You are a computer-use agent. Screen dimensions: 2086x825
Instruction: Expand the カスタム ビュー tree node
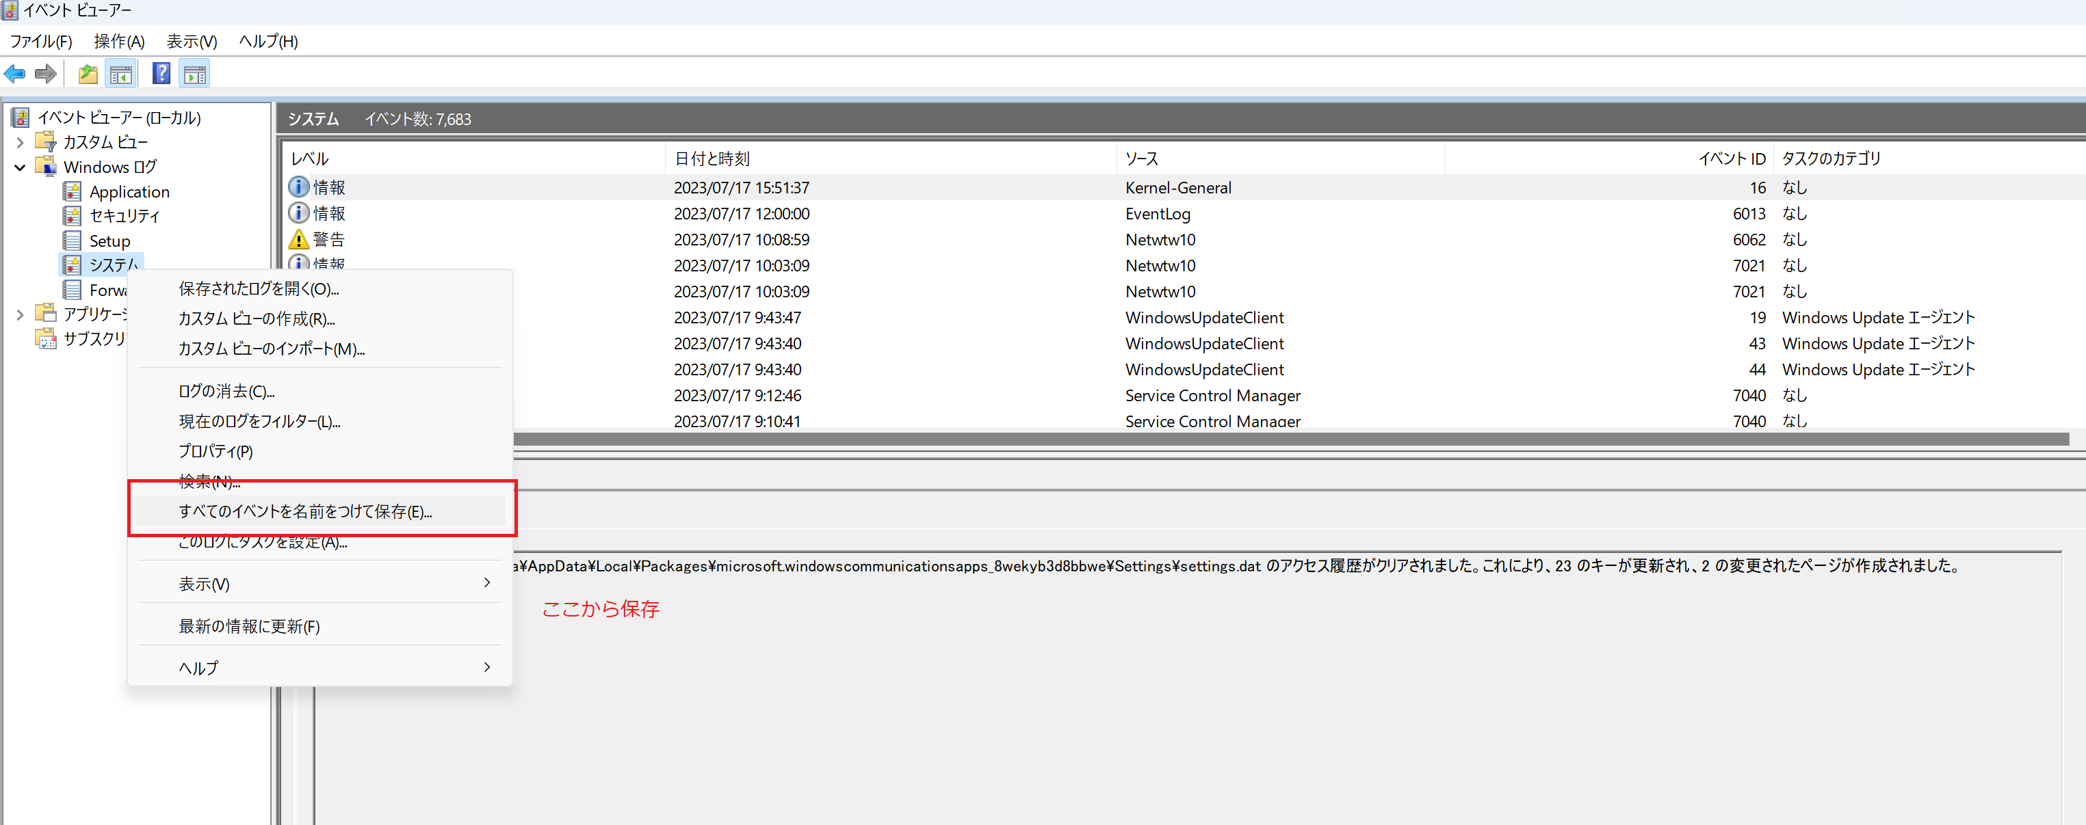pyautogui.click(x=21, y=142)
